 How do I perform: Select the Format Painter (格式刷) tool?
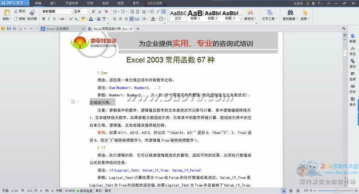32,15
